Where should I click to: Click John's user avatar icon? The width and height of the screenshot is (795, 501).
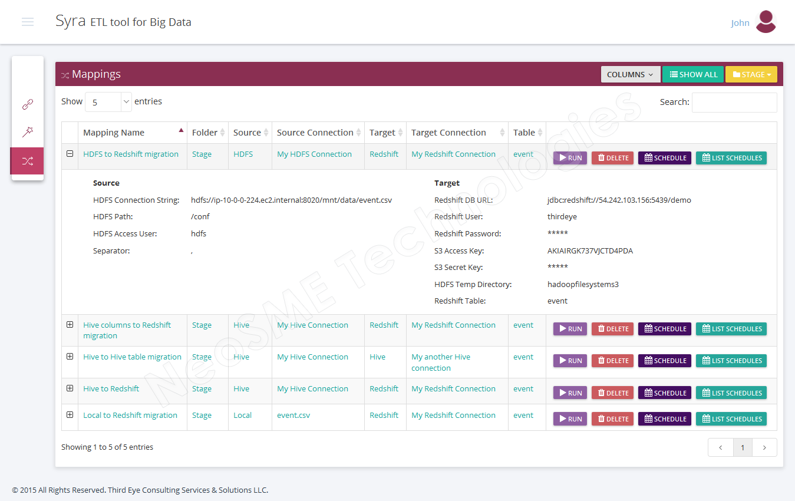coord(766,22)
